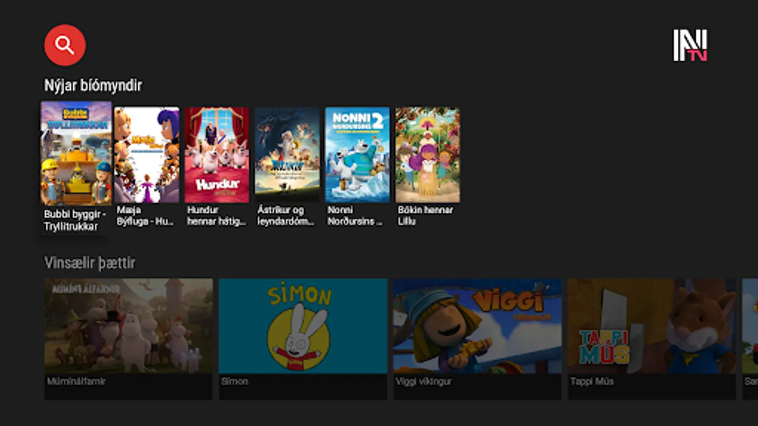Image resolution: width=758 pixels, height=426 pixels.
Task: Click the Tappi Mús caption text
Action: click(x=592, y=381)
